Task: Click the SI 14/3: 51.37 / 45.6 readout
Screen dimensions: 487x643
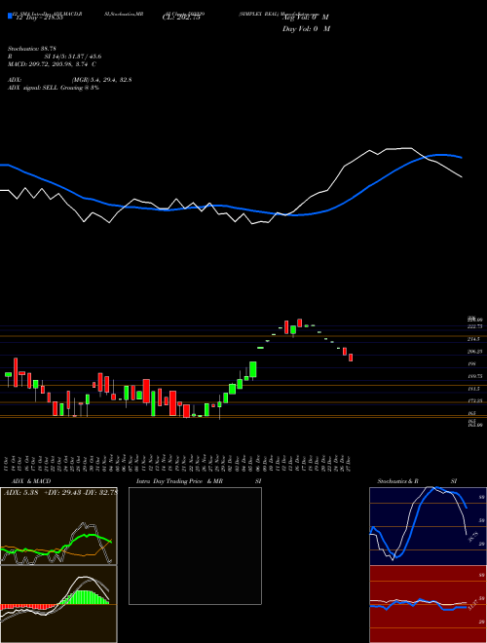Action: pyautogui.click(x=73, y=57)
